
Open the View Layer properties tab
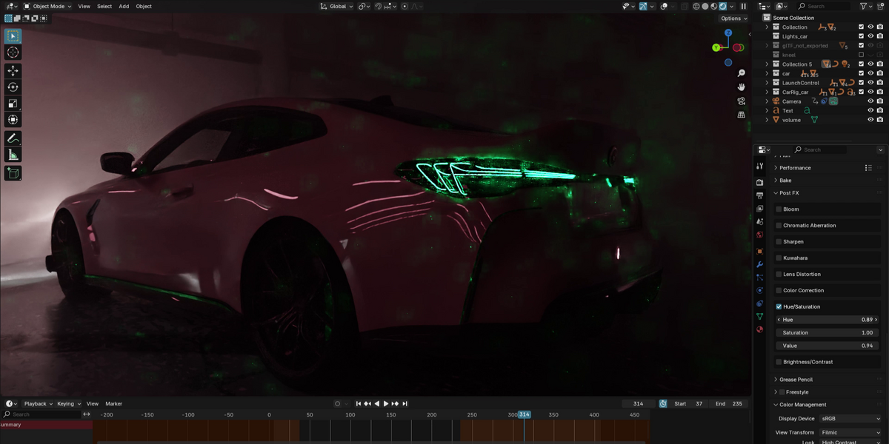coord(759,209)
